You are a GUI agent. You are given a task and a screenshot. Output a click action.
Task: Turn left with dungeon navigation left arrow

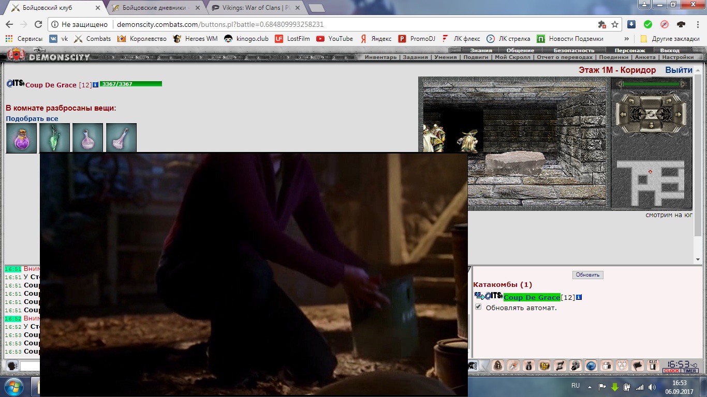(623, 114)
